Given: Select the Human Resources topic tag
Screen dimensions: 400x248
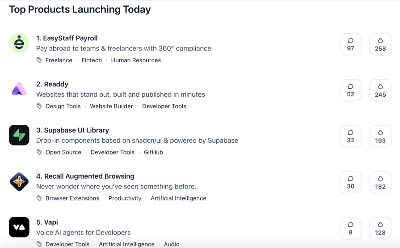Looking at the screenshot, I should click(x=136, y=60).
